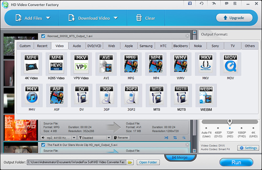Select the MKV Matroska format icon
The height and width of the screenshot is (170, 262).
coord(206,64)
